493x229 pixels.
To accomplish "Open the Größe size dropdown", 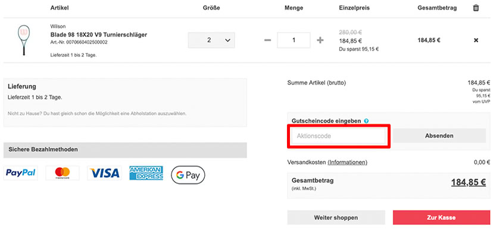I will point(211,40).
